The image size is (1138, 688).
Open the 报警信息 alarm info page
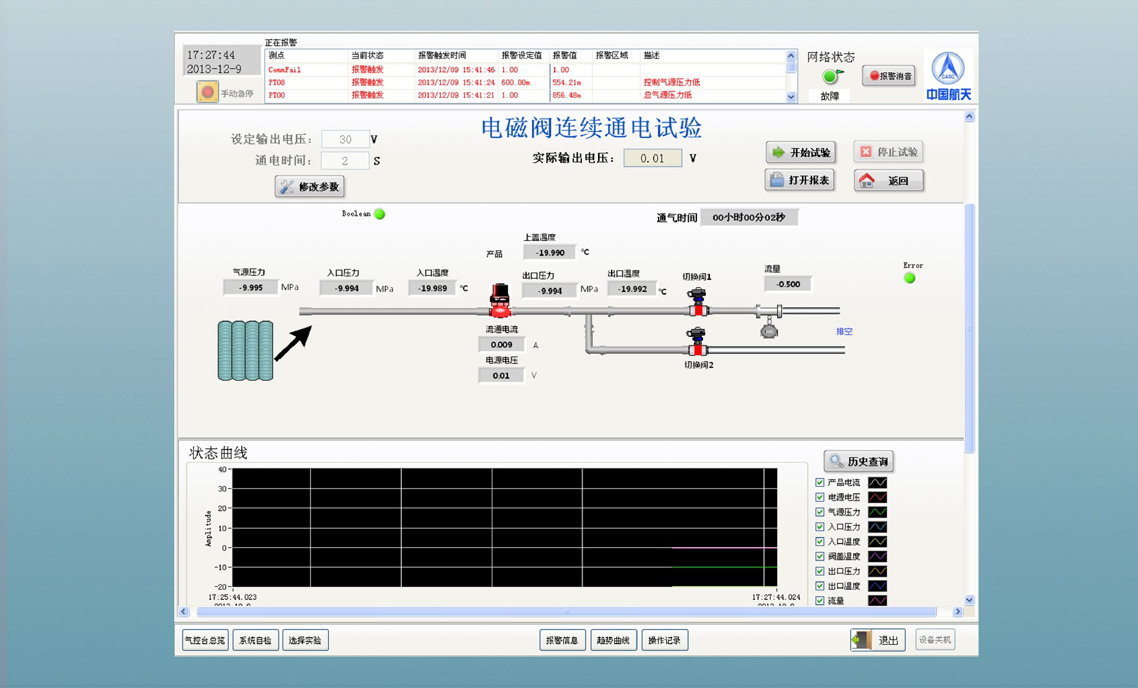point(562,640)
